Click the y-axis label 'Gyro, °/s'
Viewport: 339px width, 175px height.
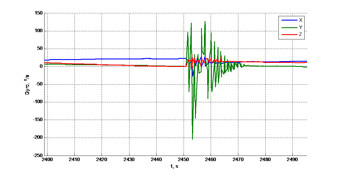27,85
